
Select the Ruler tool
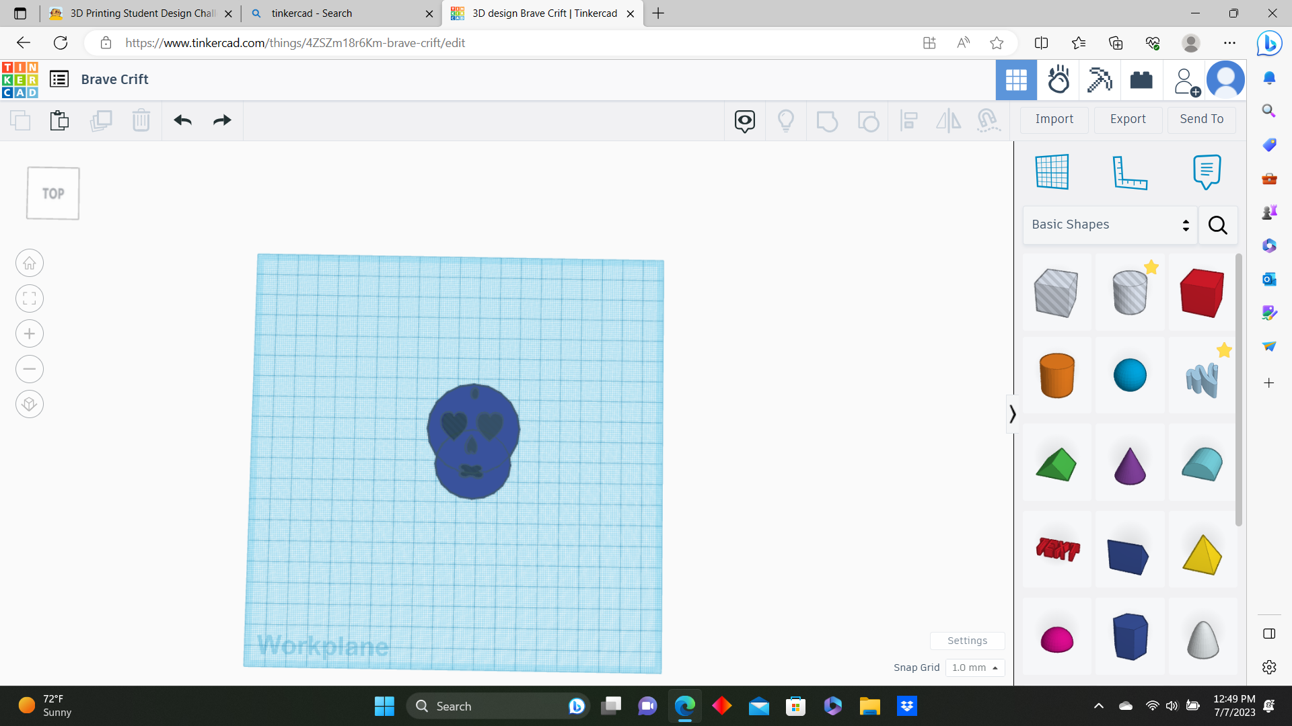(x=1129, y=172)
